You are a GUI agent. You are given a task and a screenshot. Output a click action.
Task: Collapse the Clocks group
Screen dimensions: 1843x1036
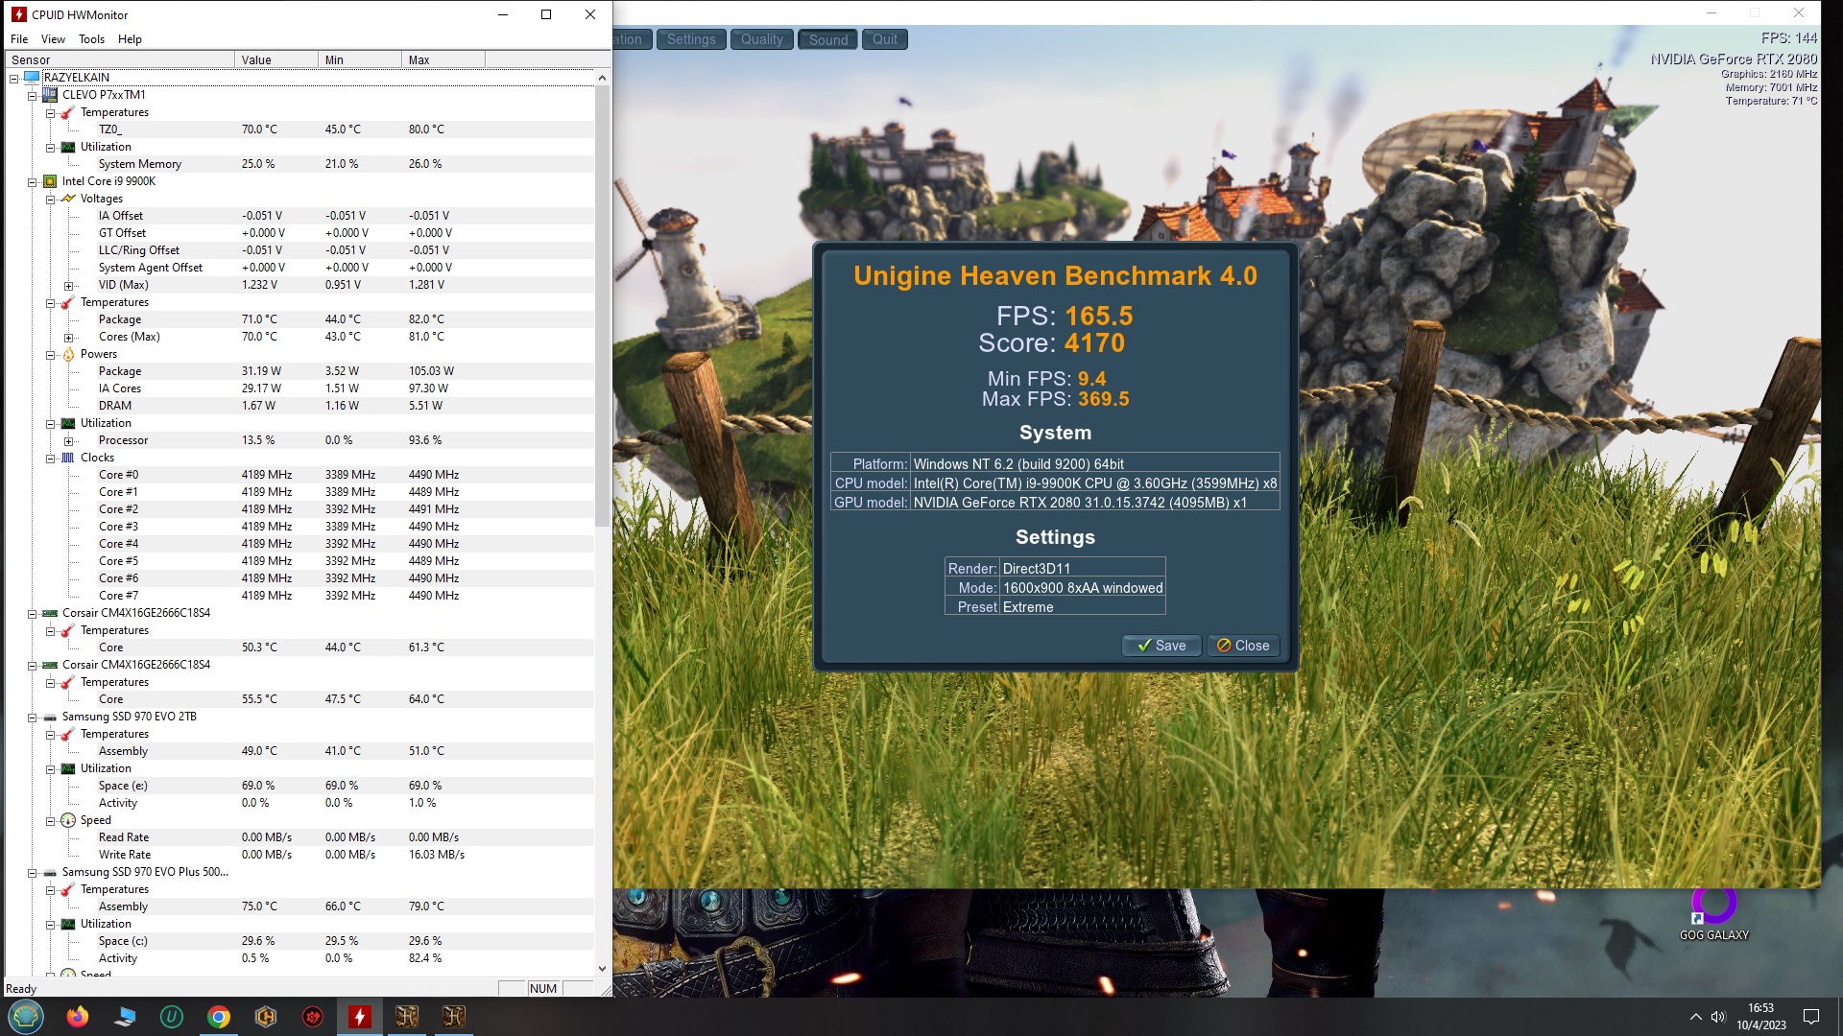click(x=50, y=458)
